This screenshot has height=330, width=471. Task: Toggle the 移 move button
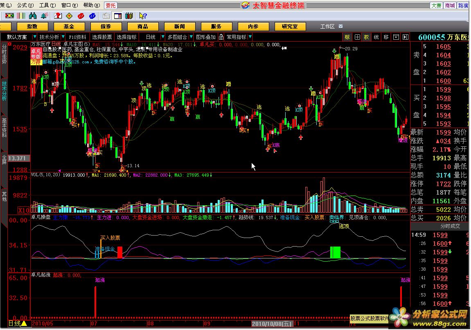click(386, 37)
